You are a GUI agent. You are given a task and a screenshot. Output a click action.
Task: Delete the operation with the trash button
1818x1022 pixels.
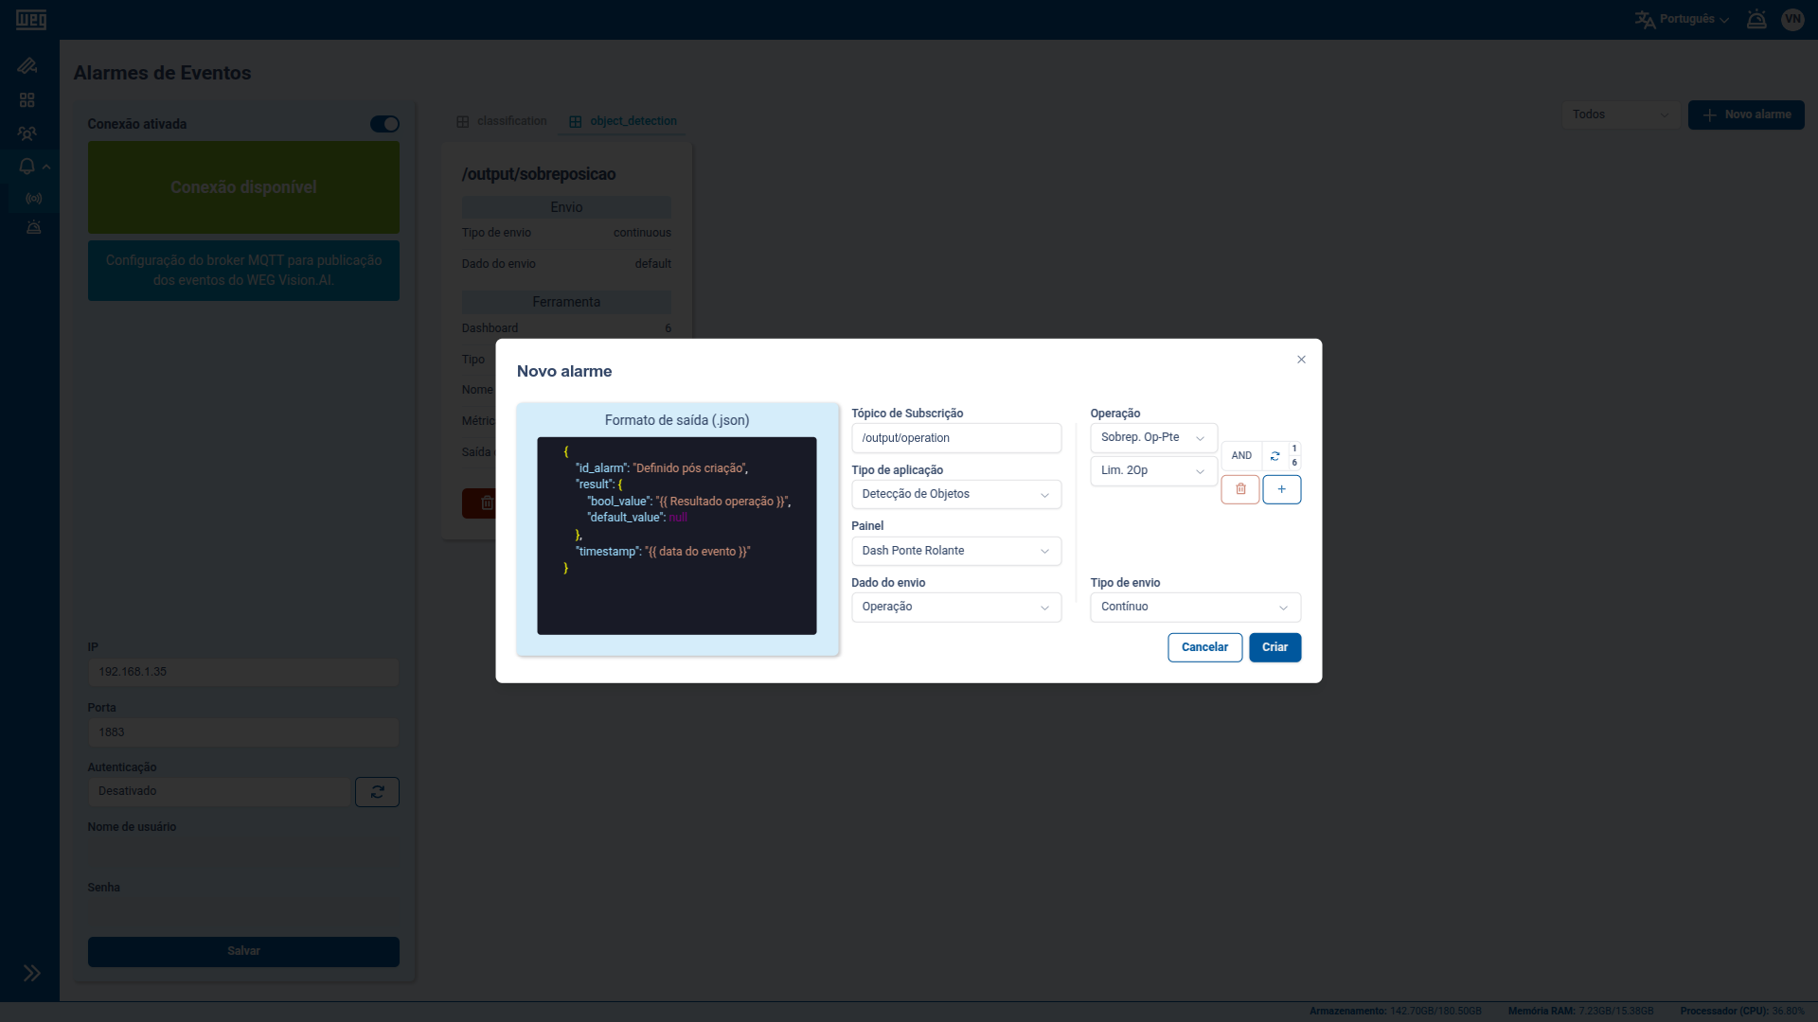pyautogui.click(x=1239, y=489)
